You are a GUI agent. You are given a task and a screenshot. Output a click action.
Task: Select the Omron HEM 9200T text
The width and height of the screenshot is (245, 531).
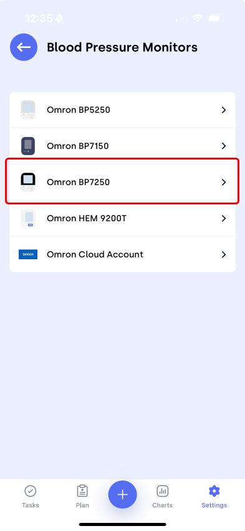pos(87,218)
